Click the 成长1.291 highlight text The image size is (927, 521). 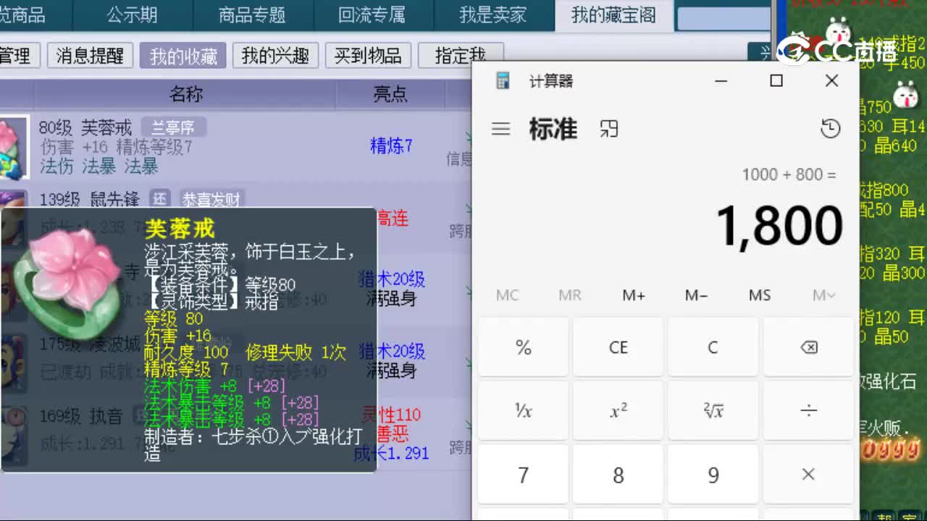(x=392, y=454)
